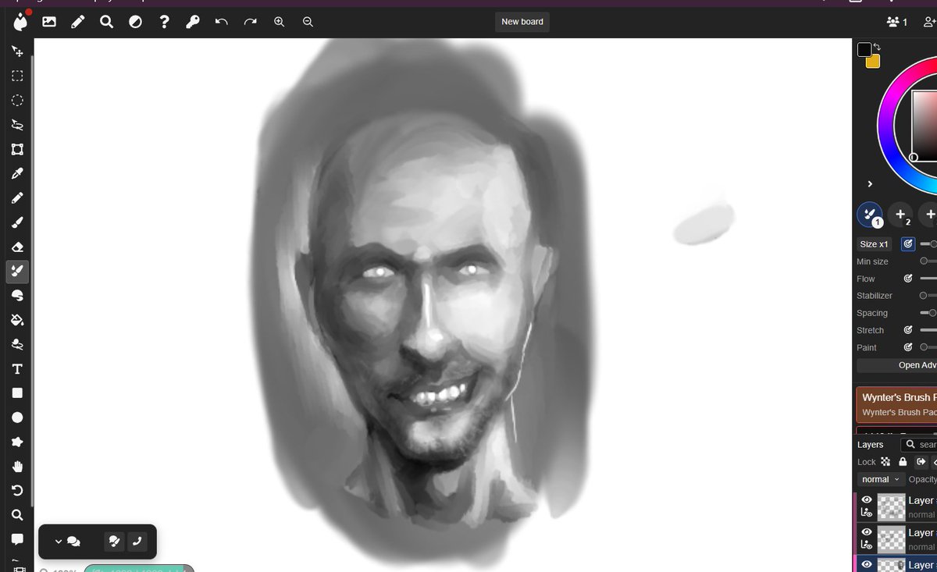Viewport: 937px width, 572px height.
Task: Click the search icon in top toolbar
Action: pos(106,22)
